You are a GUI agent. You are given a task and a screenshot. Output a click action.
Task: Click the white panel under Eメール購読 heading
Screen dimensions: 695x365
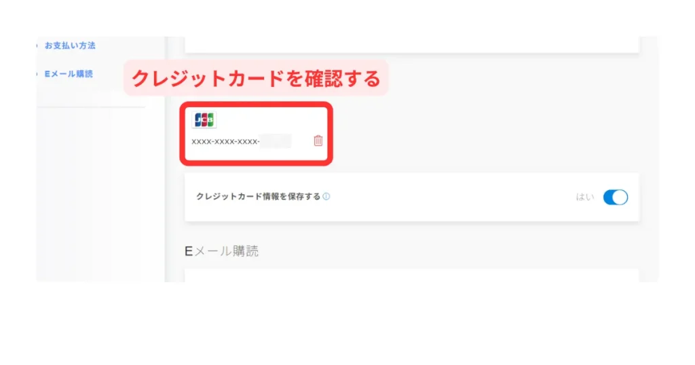tap(412, 275)
